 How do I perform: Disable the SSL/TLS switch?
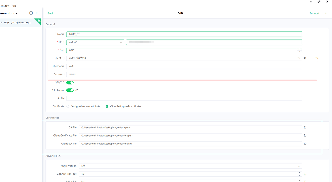click(70, 82)
